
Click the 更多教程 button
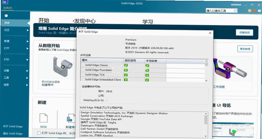245,49
